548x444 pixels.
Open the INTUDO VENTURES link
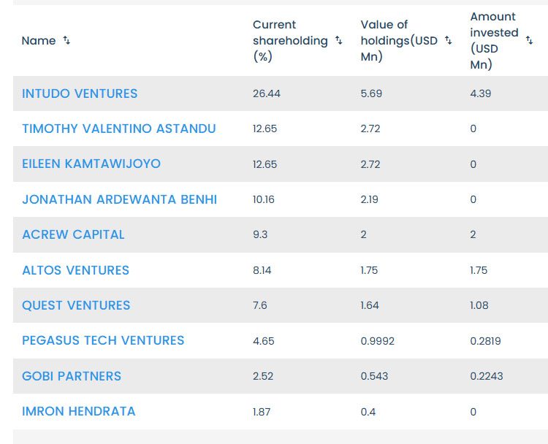[x=80, y=93]
